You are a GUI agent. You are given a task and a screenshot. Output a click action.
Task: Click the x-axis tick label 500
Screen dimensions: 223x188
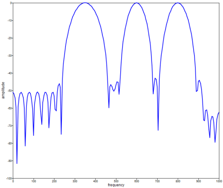click(x=116, y=181)
